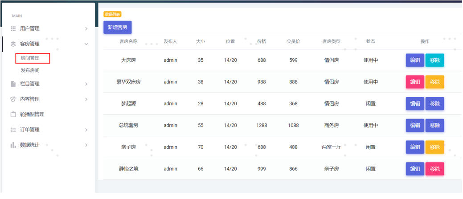Click the 客房类型 column header
The width and height of the screenshot is (463, 199).
(x=331, y=41)
